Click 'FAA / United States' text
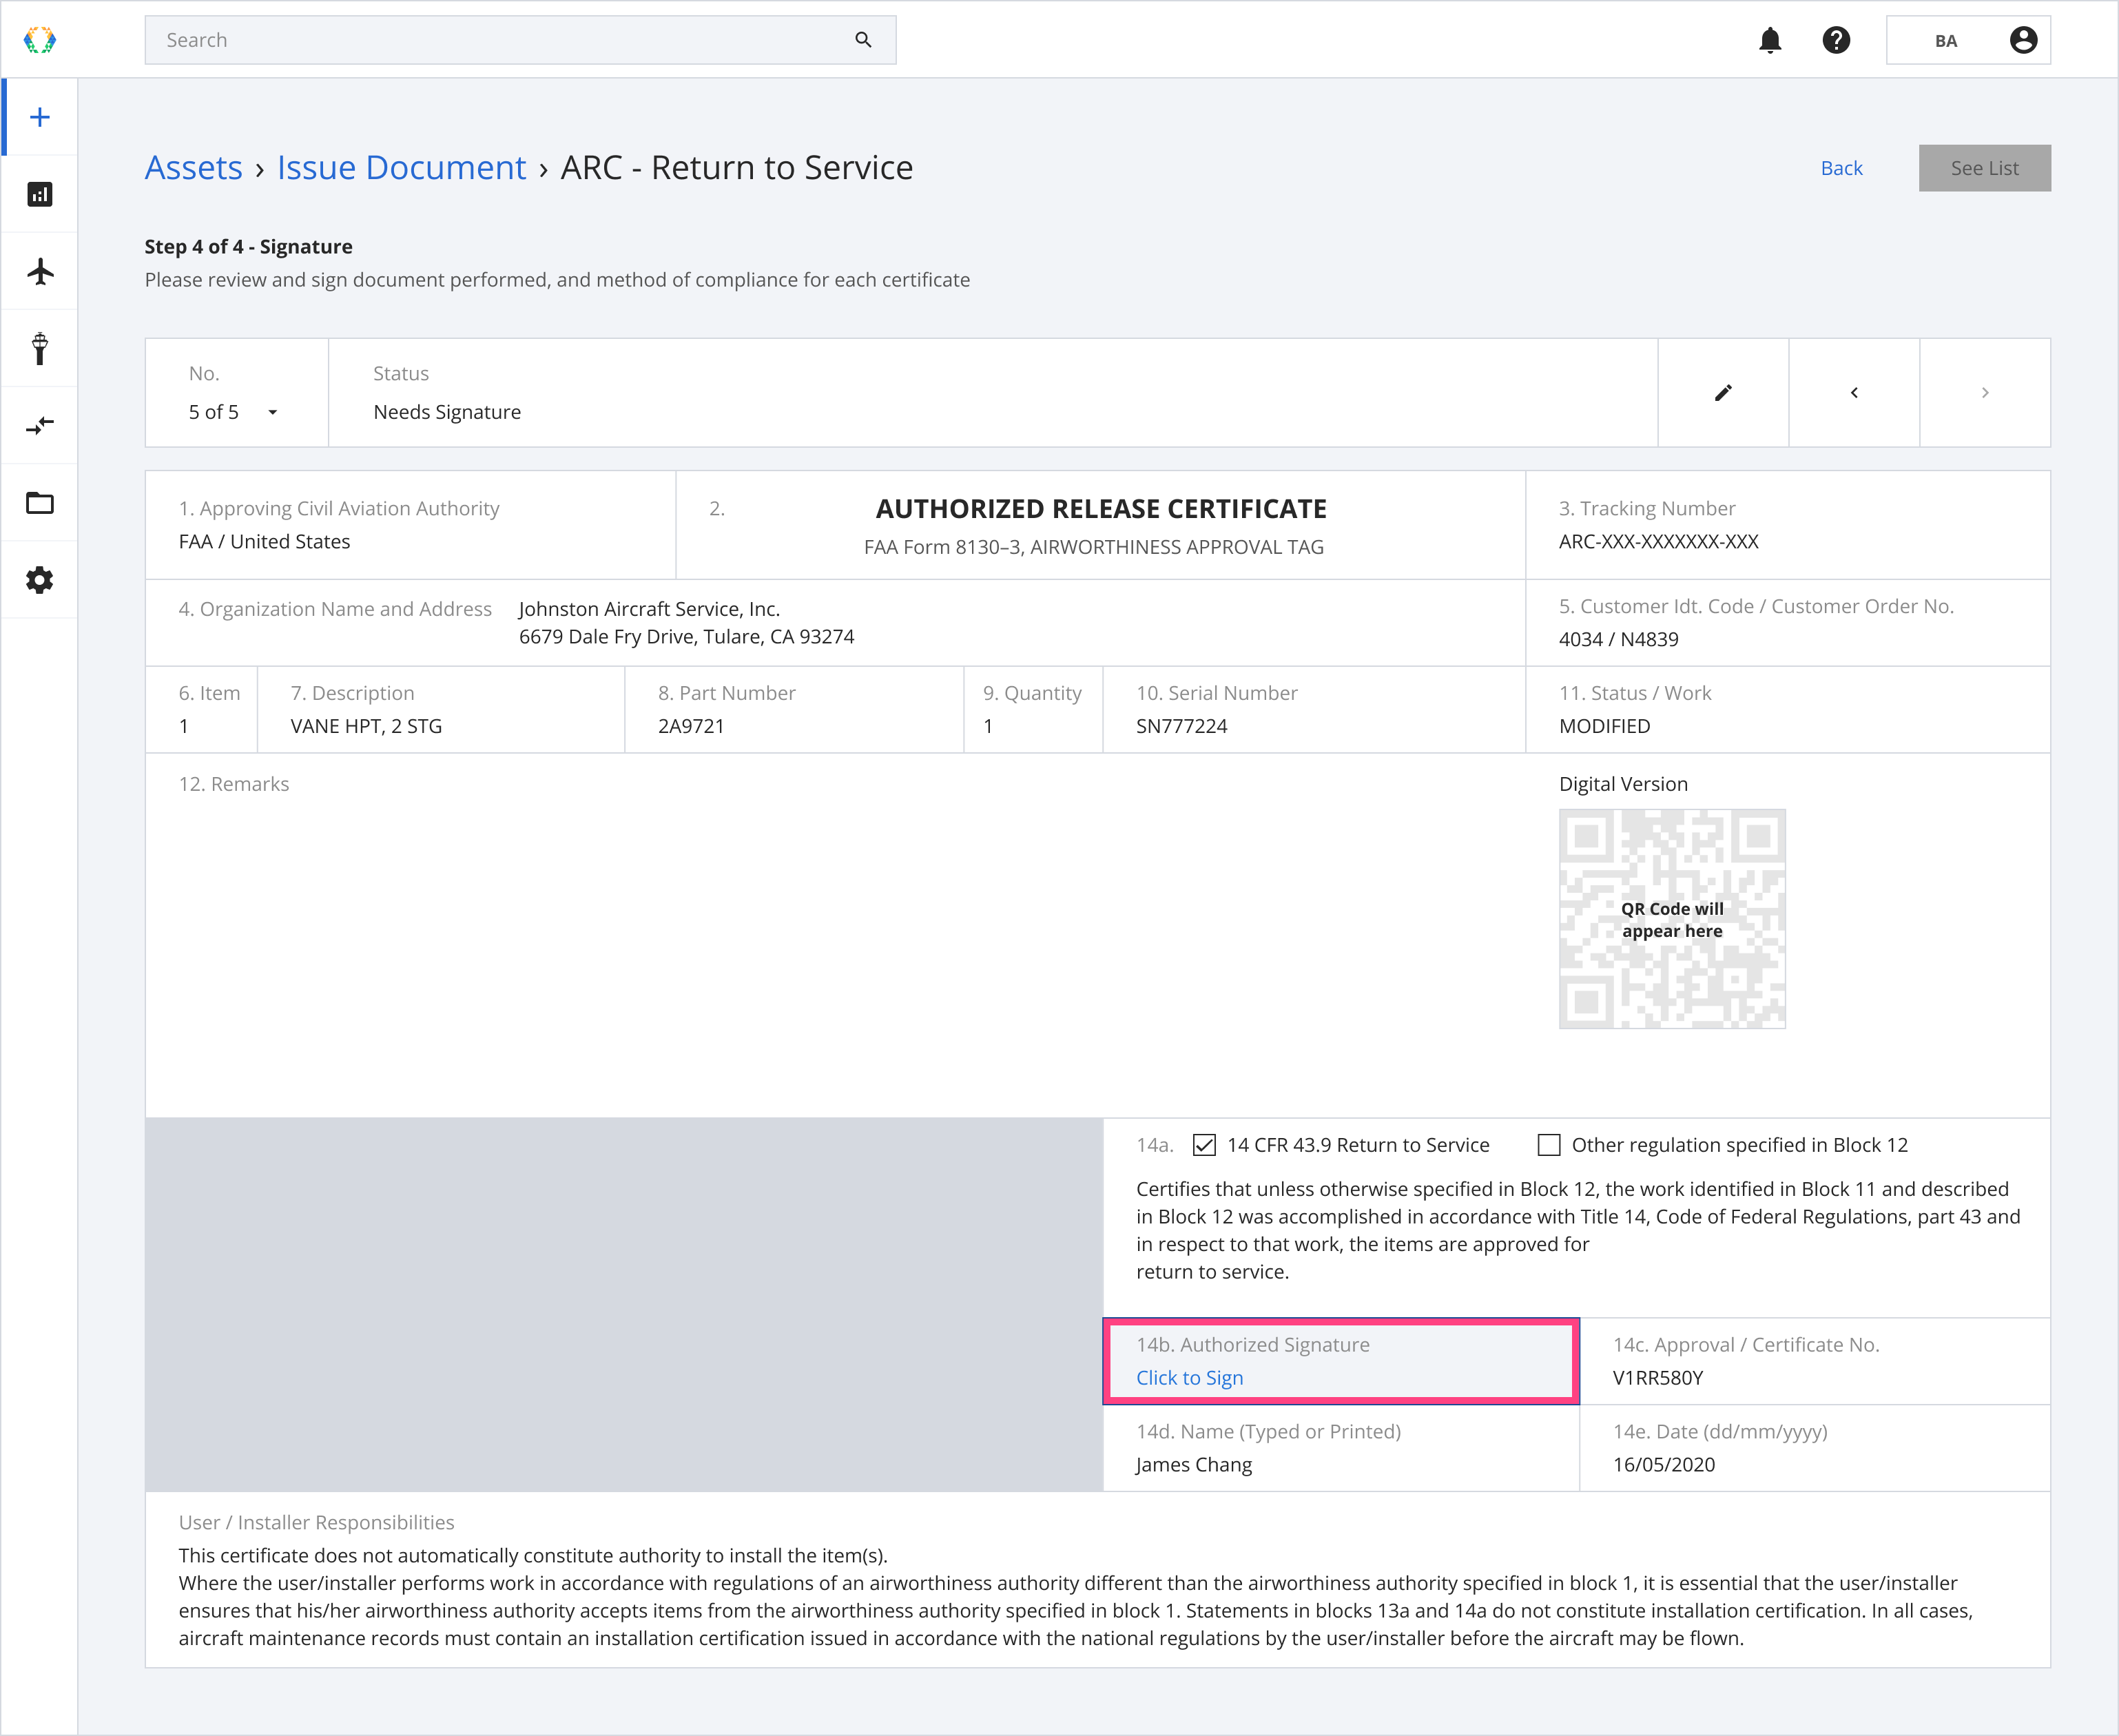This screenshot has height=1736, width=2119. (x=264, y=541)
